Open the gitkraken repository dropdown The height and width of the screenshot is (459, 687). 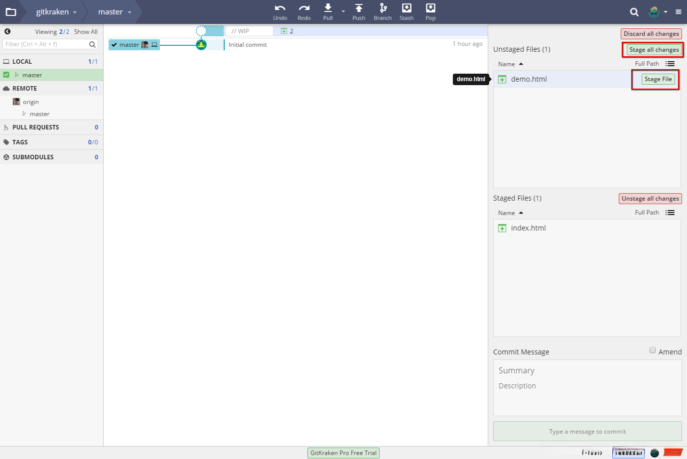coord(56,12)
